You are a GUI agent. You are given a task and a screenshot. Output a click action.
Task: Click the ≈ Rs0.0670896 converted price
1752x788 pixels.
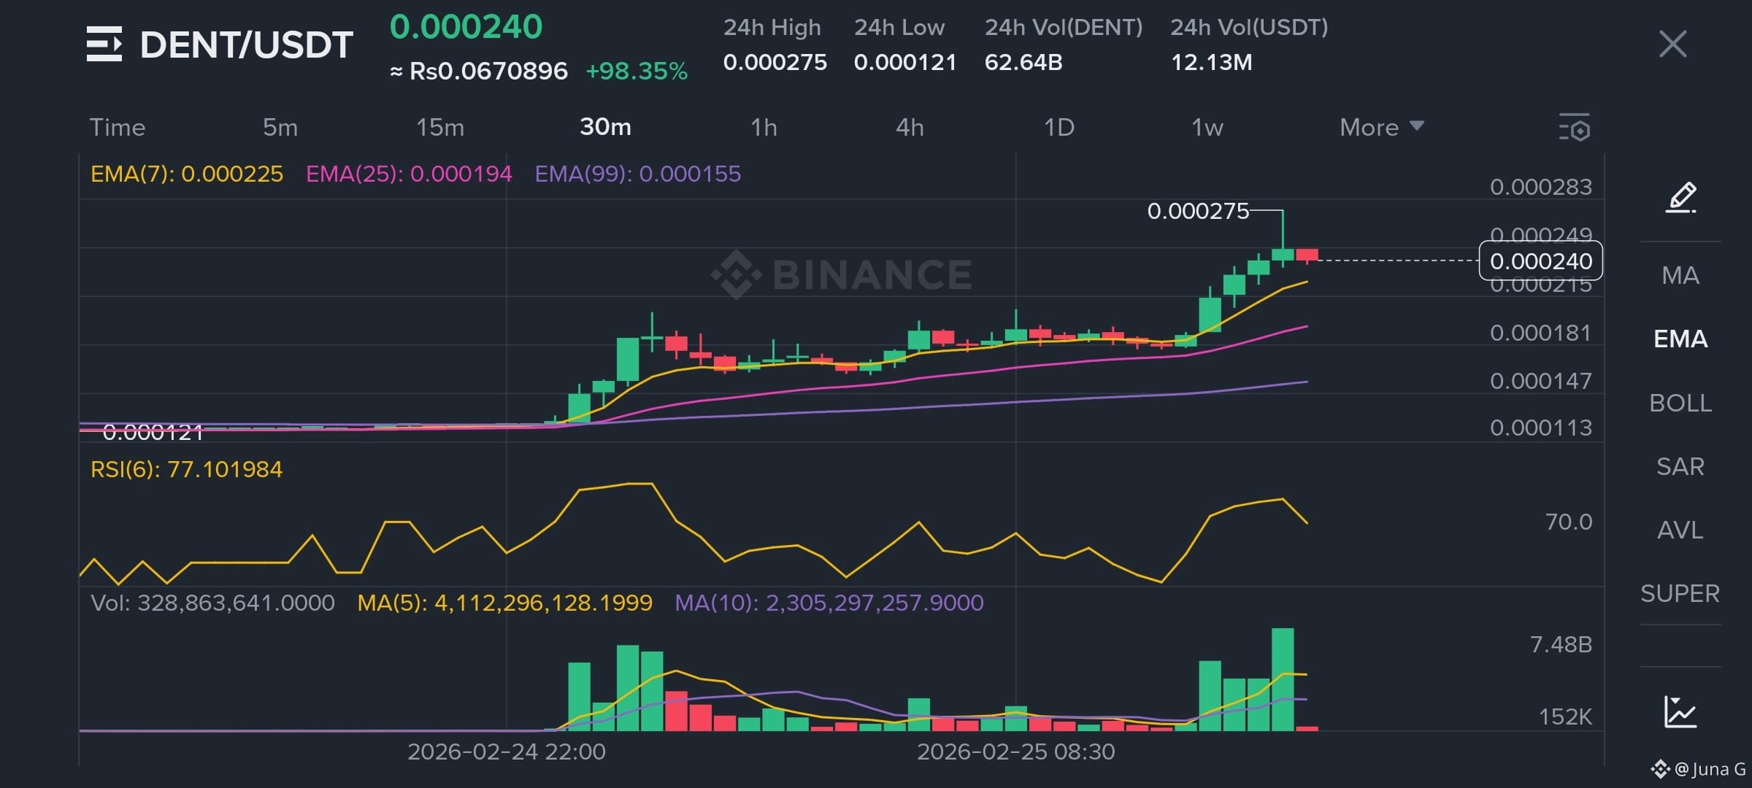pos(479,71)
